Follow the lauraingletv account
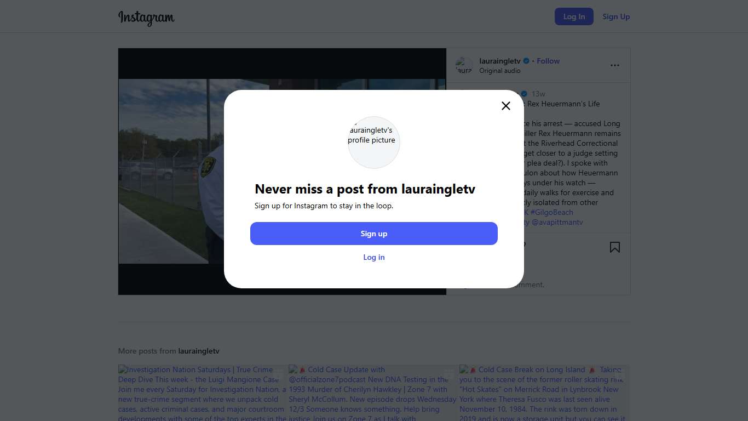 [548, 61]
